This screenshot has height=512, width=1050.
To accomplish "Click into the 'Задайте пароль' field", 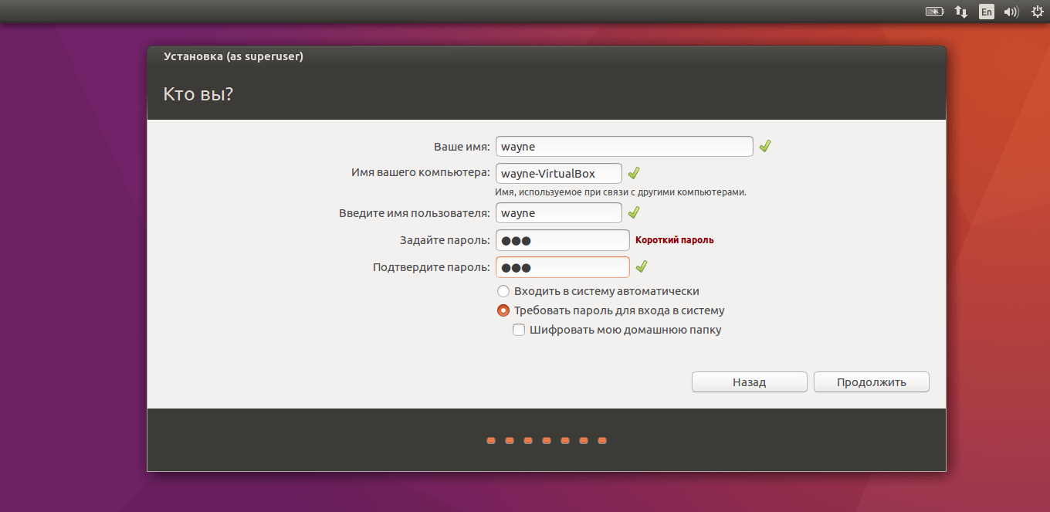I will pos(562,240).
